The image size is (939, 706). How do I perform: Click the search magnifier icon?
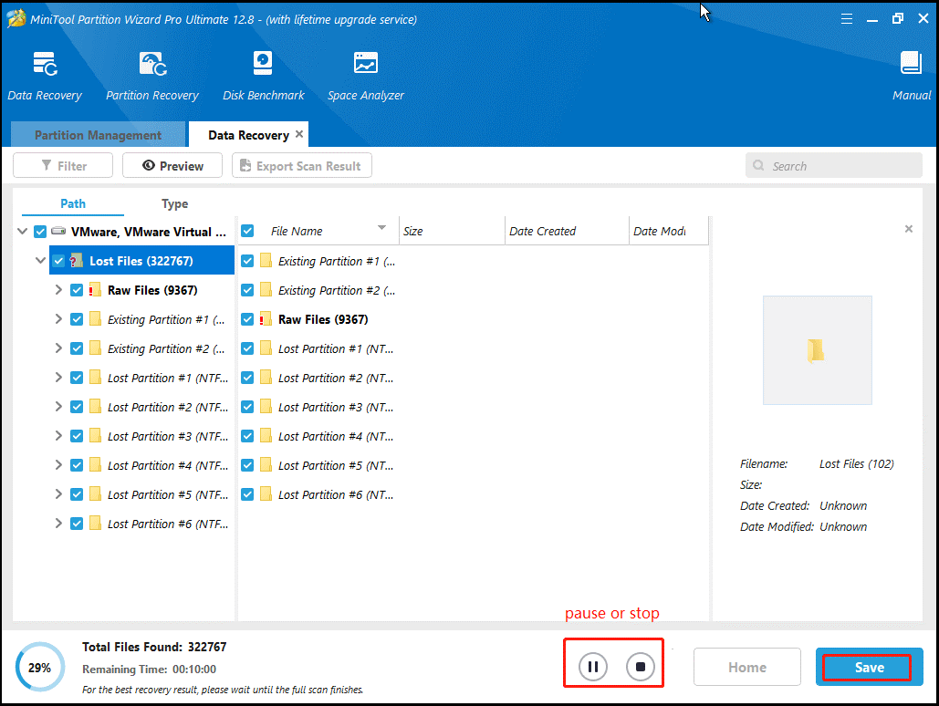[758, 165]
